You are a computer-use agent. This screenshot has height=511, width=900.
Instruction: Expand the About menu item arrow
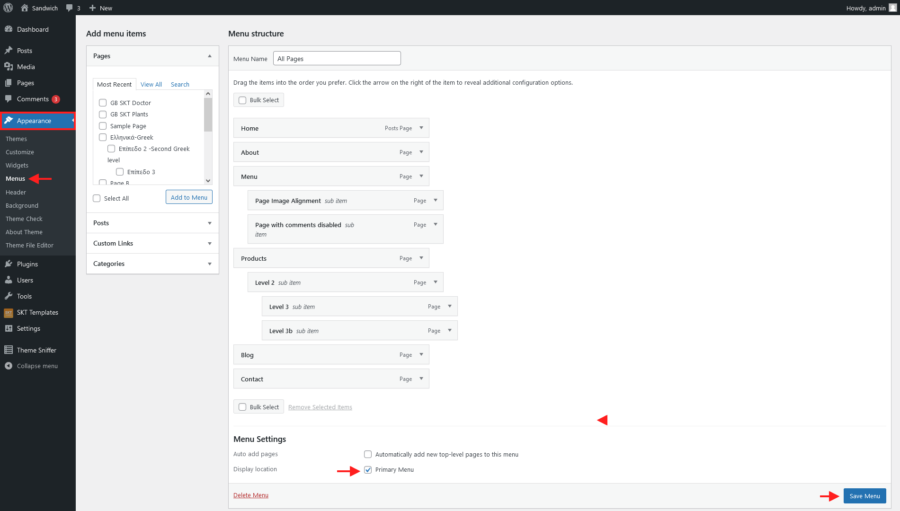click(x=421, y=152)
